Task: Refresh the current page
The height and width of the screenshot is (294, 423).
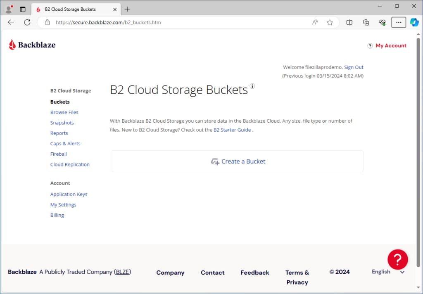Action: point(27,22)
